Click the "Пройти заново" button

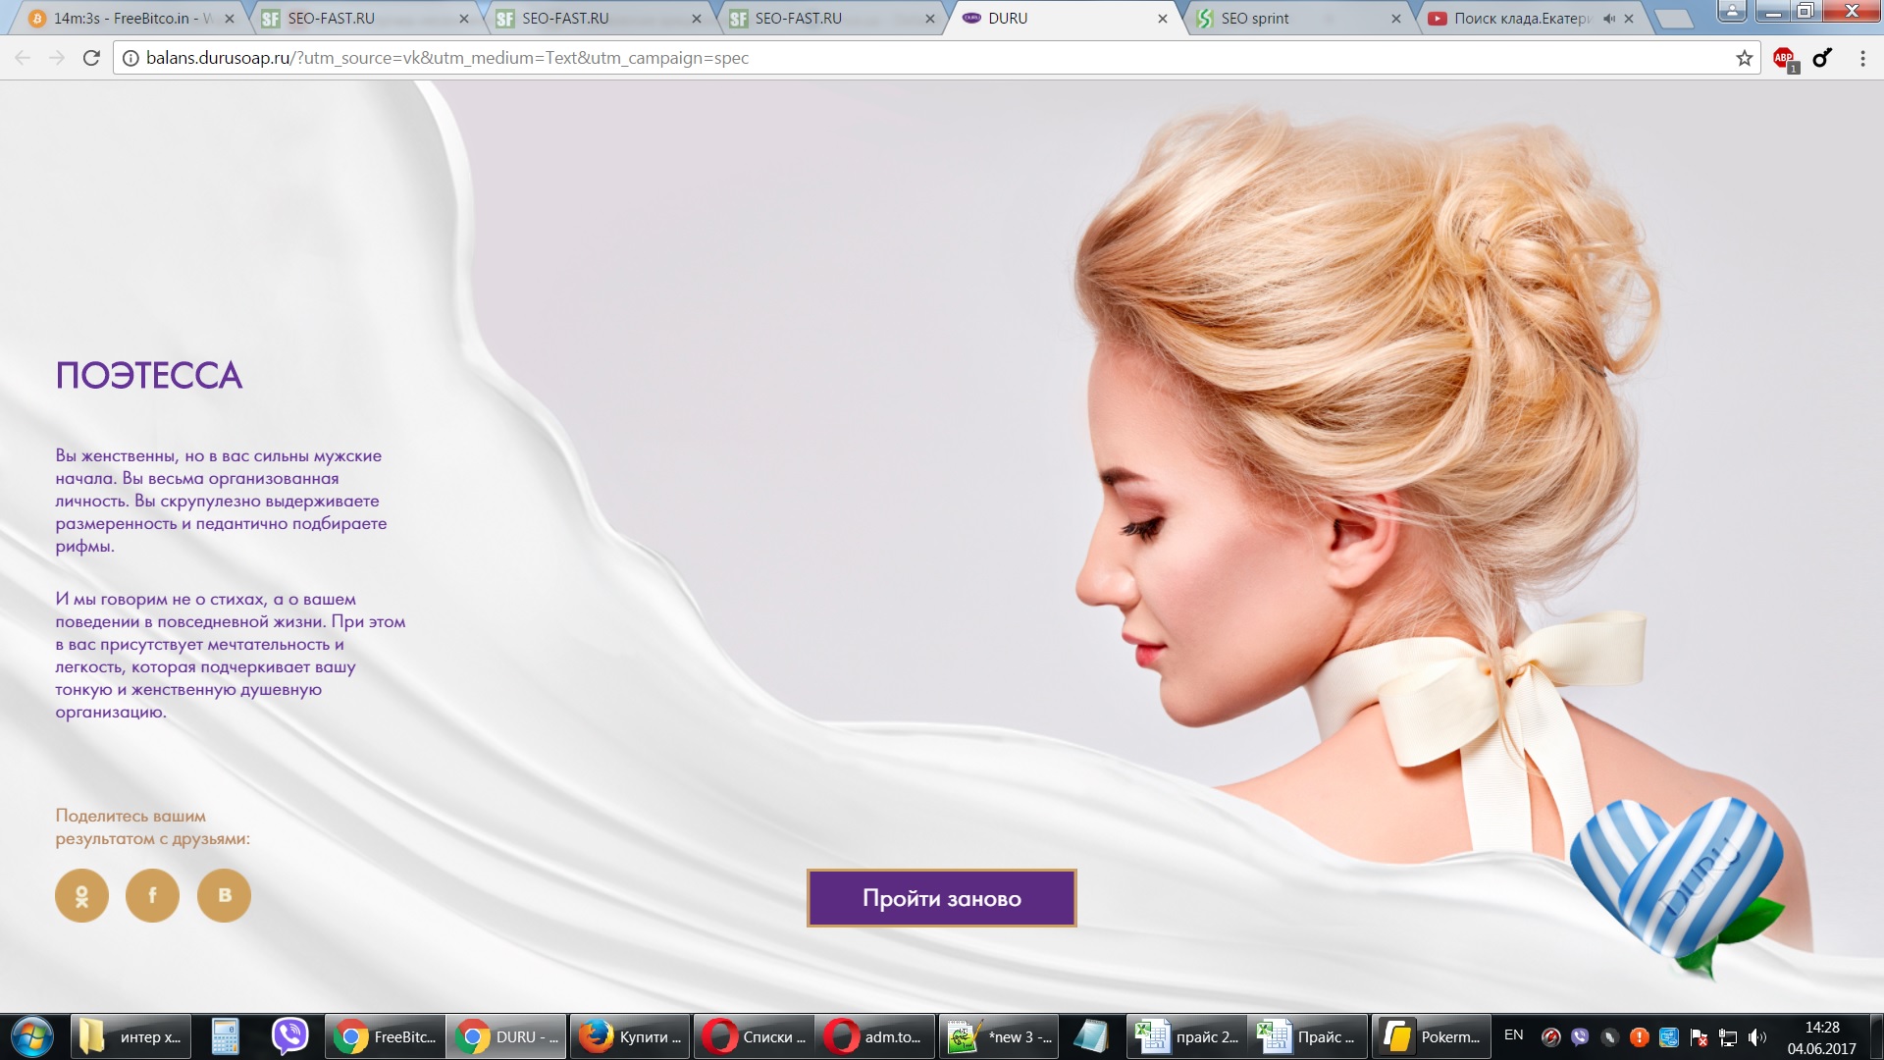[941, 898]
